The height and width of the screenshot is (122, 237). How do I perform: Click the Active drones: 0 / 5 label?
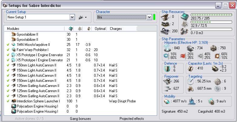click(29, 119)
